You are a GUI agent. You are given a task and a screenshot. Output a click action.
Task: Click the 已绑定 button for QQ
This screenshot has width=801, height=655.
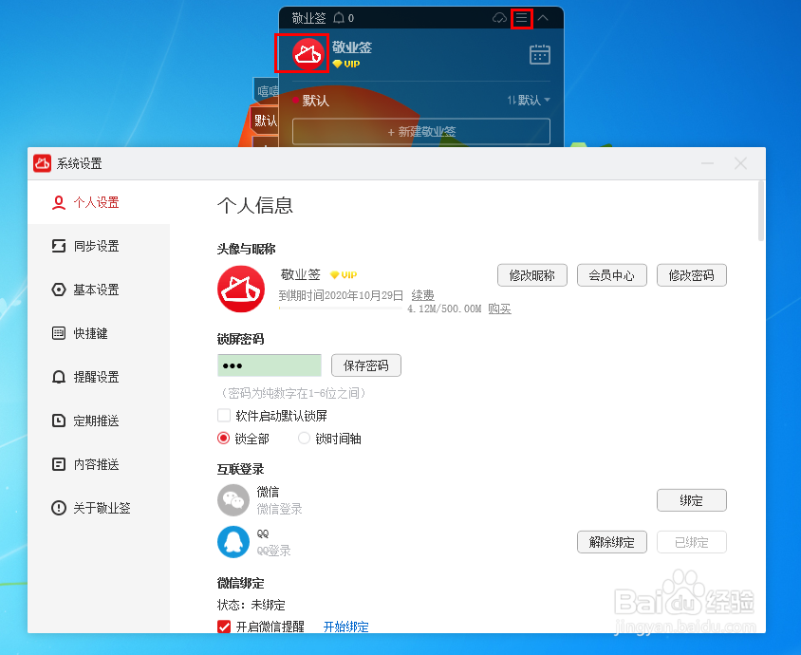[x=692, y=542]
